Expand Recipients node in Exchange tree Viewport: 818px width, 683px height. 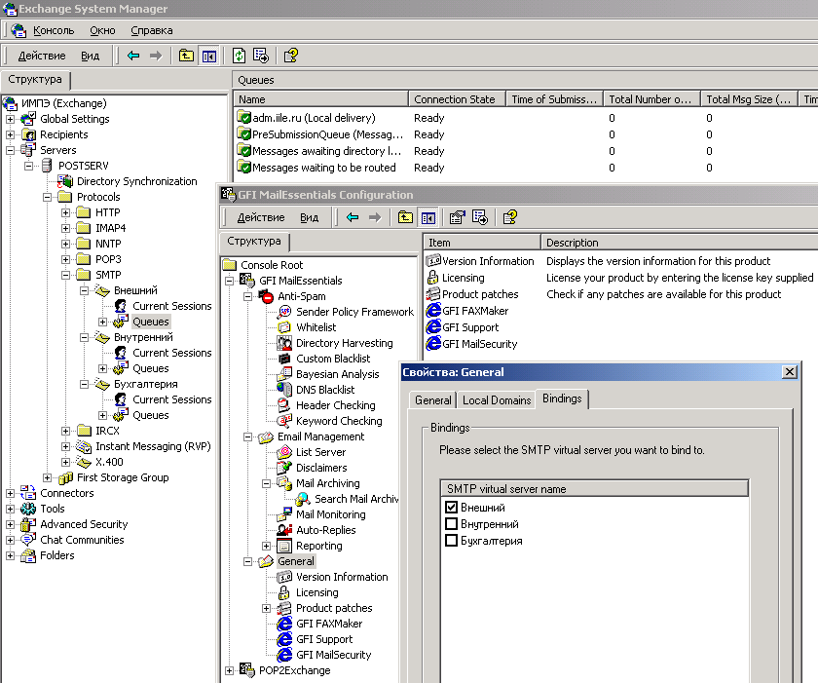10,134
